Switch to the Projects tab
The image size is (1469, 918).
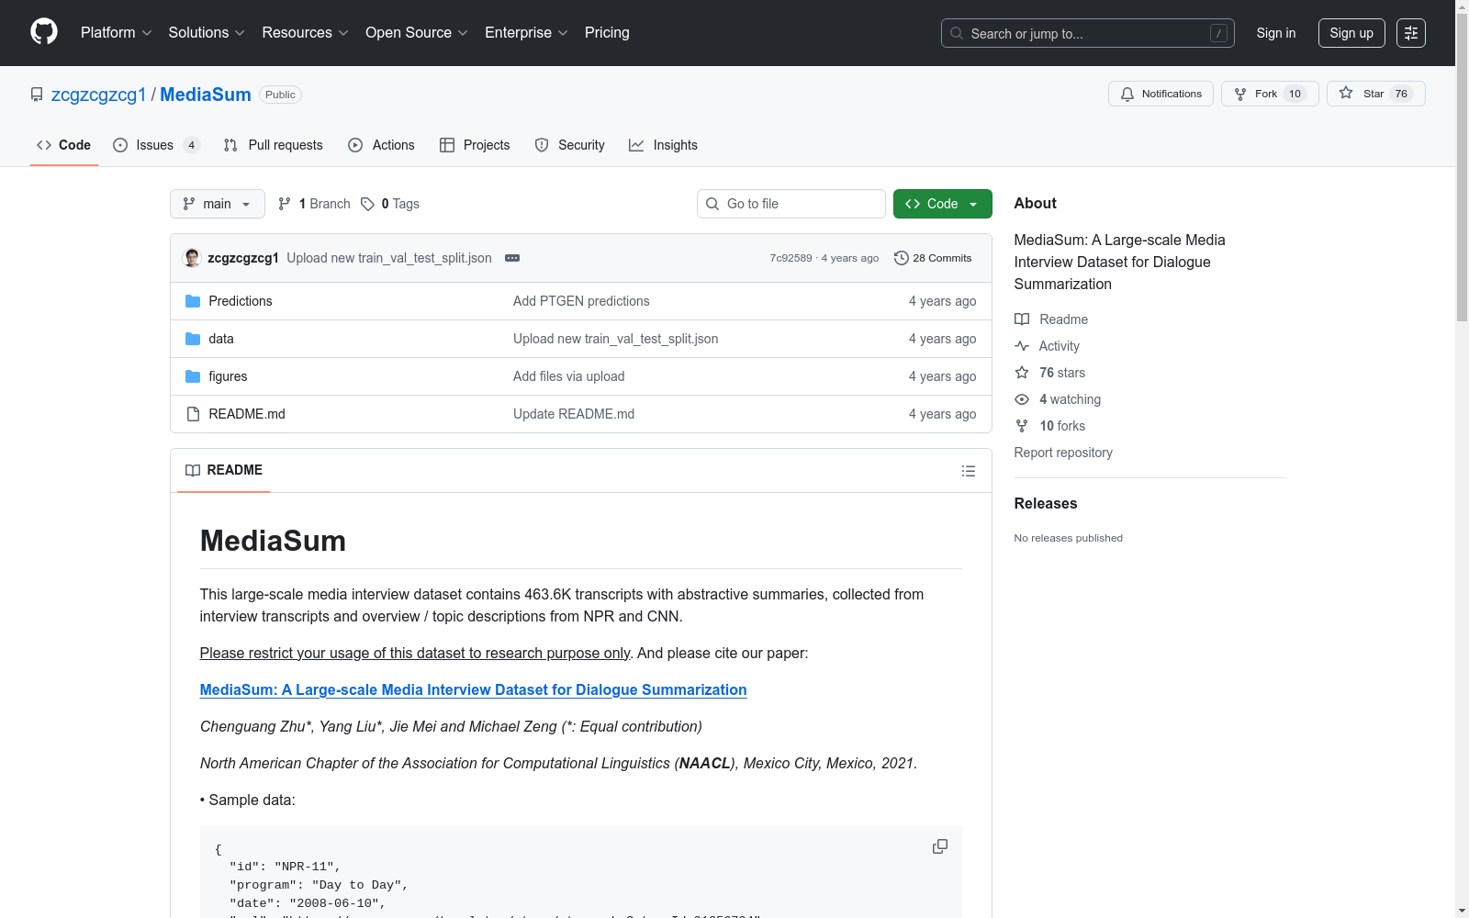point(475,145)
